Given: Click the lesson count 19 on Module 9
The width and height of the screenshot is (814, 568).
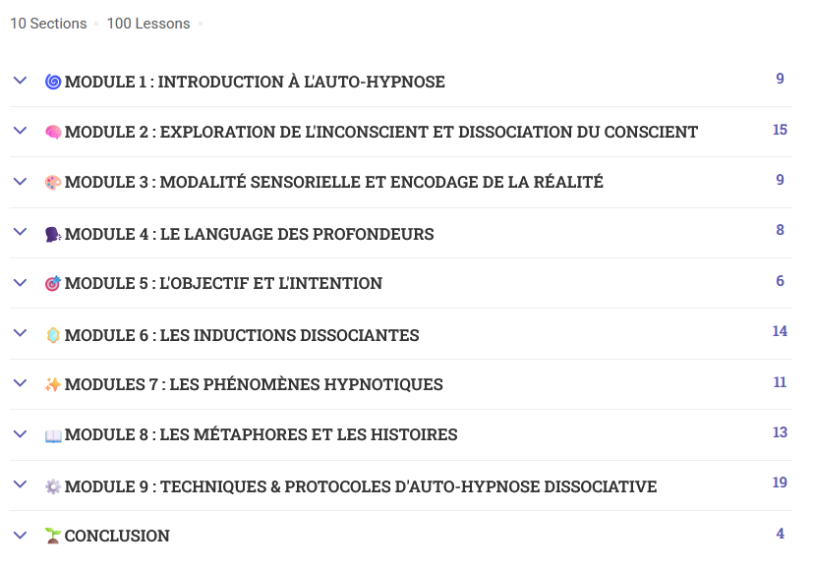Looking at the screenshot, I should point(780,482).
